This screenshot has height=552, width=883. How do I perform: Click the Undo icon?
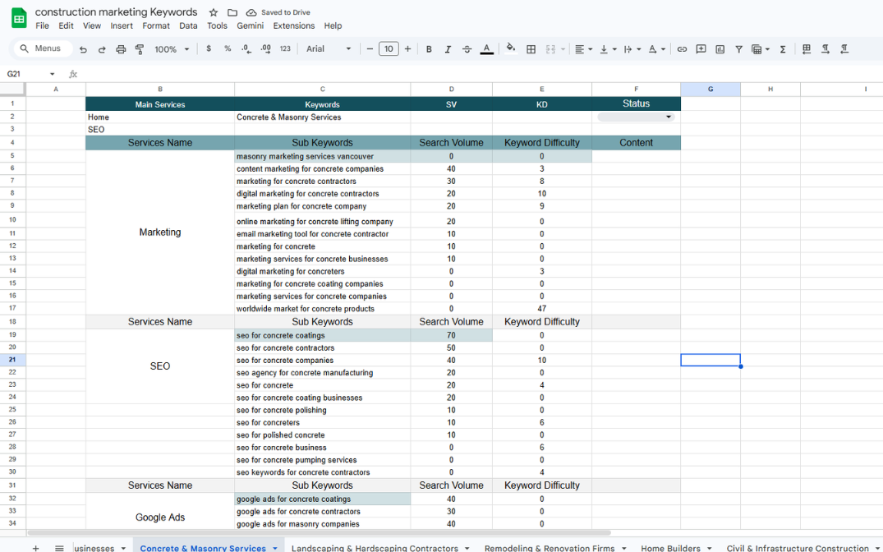(83, 49)
